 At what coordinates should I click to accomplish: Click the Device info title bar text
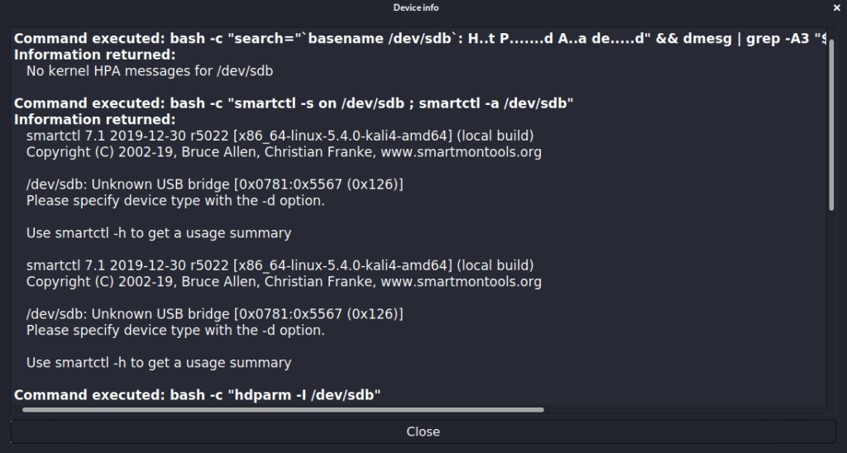[416, 7]
